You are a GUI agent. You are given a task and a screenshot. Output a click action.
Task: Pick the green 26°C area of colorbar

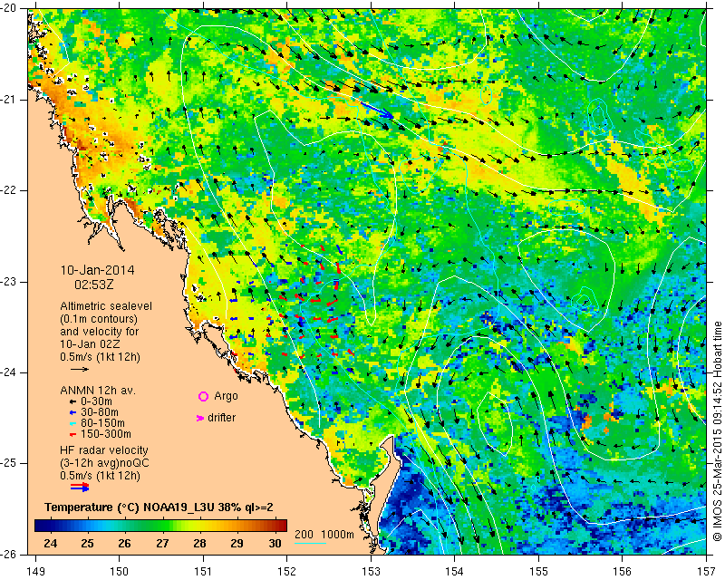click(x=125, y=526)
